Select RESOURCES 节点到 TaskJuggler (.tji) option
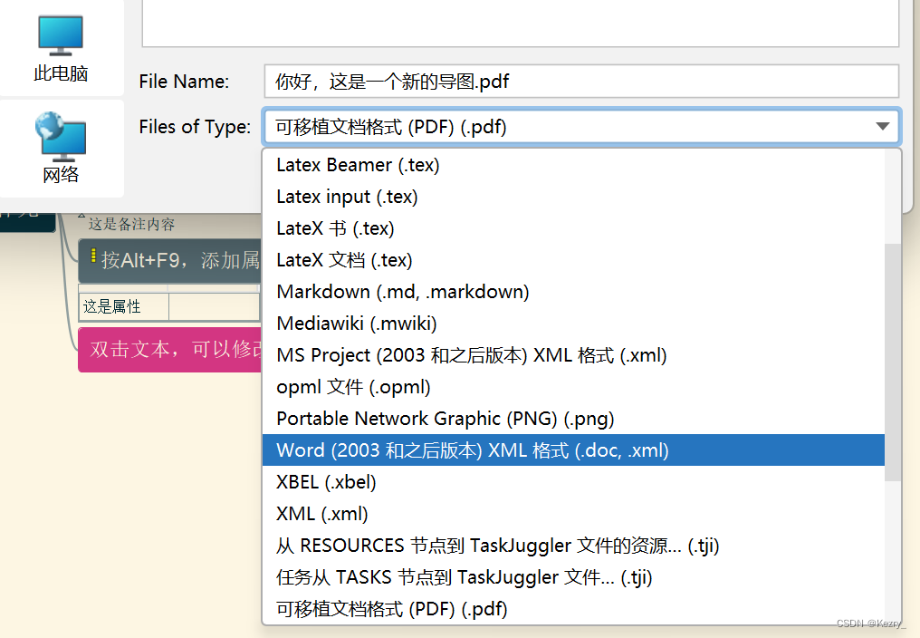Viewport: 920px width, 638px height. click(x=573, y=546)
